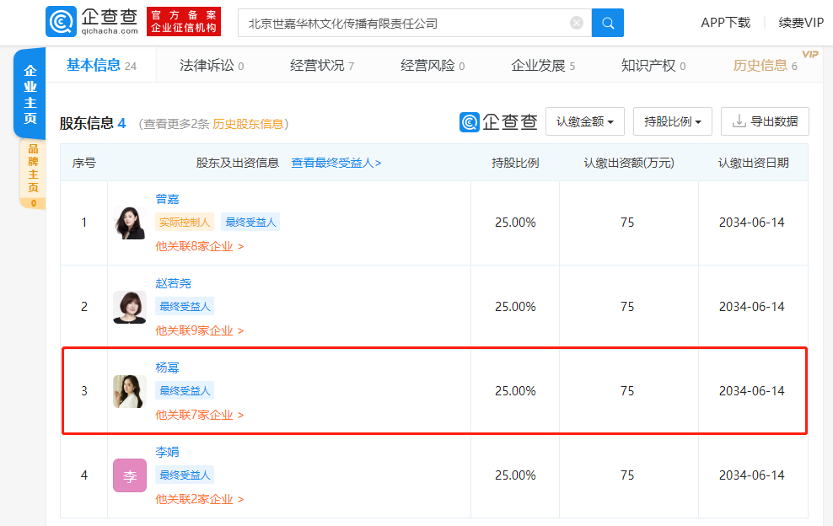
Task: Click 查看最终受益人 link
Action: [336, 163]
